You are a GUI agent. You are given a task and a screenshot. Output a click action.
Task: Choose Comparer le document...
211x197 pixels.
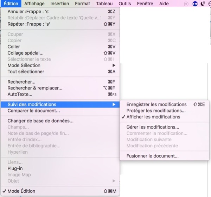33,111
